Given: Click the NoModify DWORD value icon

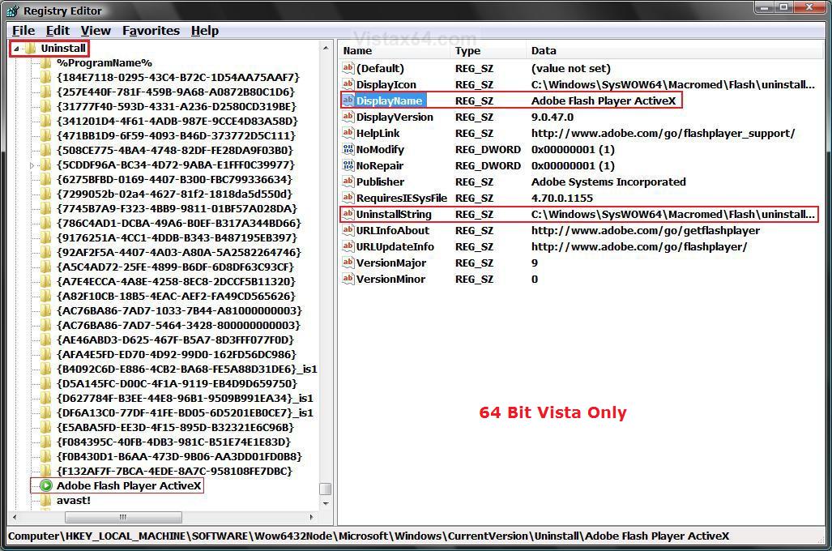Looking at the screenshot, I should point(348,149).
